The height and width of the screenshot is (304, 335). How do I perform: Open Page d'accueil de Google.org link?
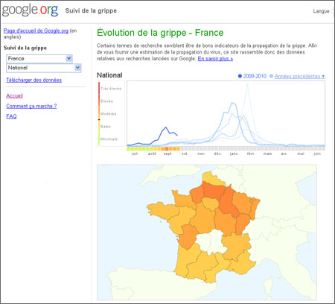pos(36,31)
